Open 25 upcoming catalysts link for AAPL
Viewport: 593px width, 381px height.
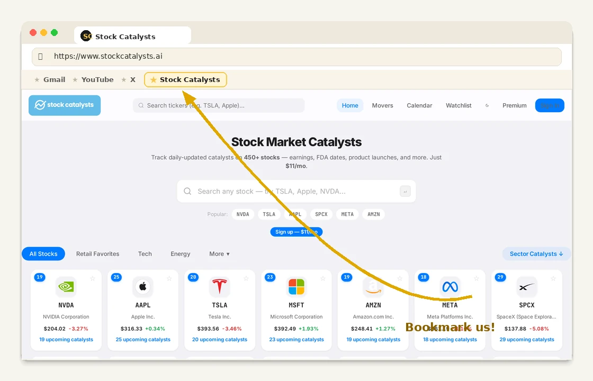tap(143, 339)
